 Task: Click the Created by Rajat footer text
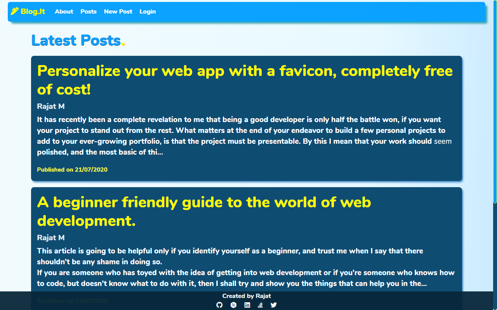pos(247,296)
